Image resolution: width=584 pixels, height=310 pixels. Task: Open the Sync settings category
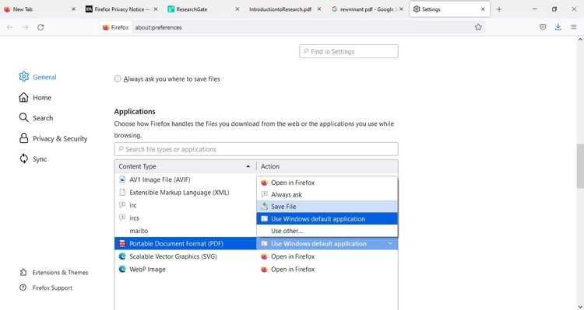pos(33,158)
